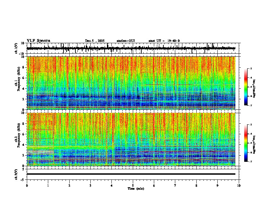This screenshot has height=208, width=269.
Task: Click the ch.3 flat black trace
Action: click(131, 174)
